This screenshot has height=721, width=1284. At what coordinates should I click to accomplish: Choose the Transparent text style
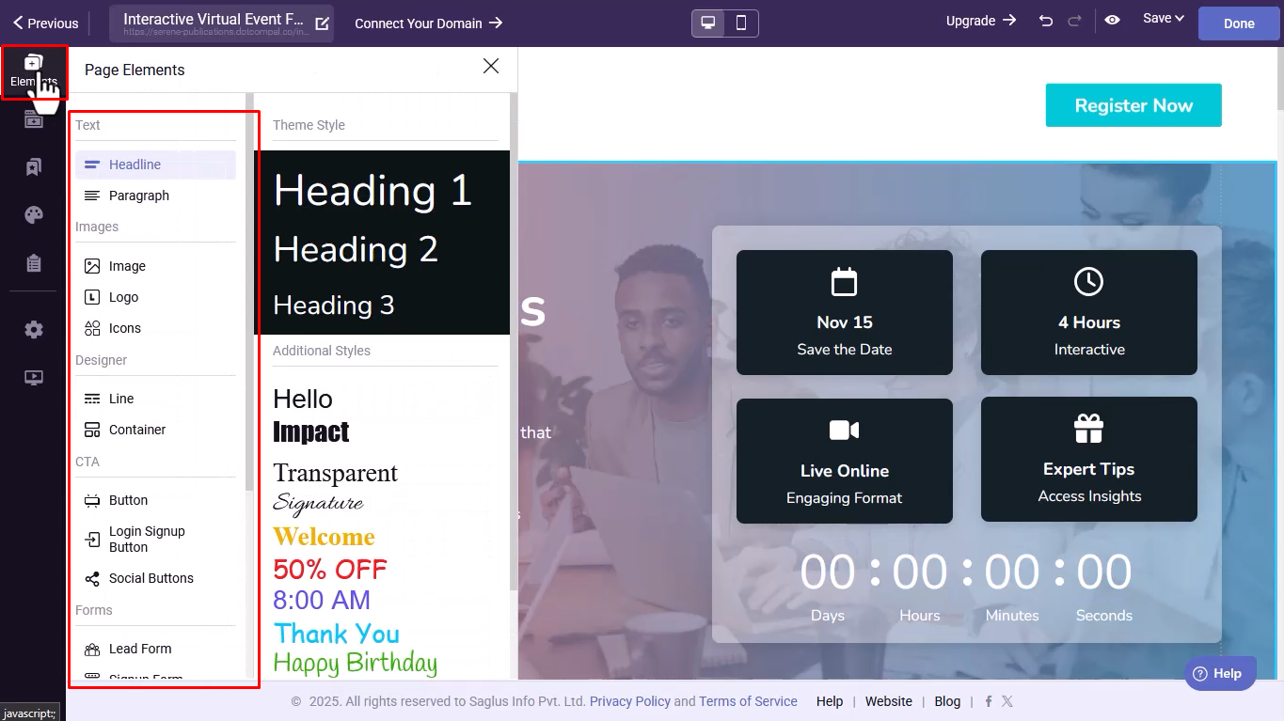tap(336, 473)
